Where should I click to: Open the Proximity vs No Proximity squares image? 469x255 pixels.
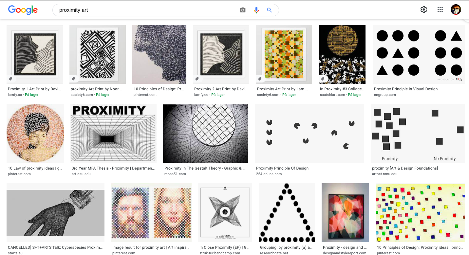coord(418,134)
